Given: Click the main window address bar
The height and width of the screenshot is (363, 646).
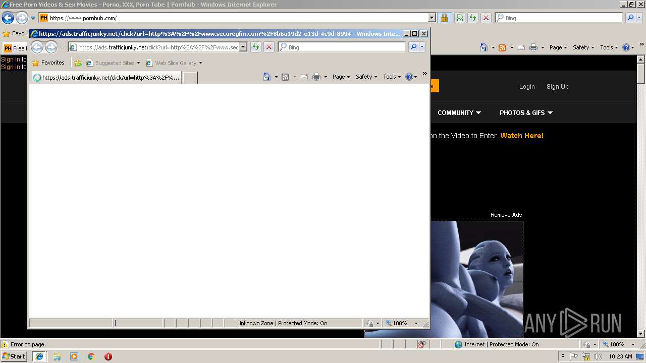Looking at the screenshot, I should (233, 18).
